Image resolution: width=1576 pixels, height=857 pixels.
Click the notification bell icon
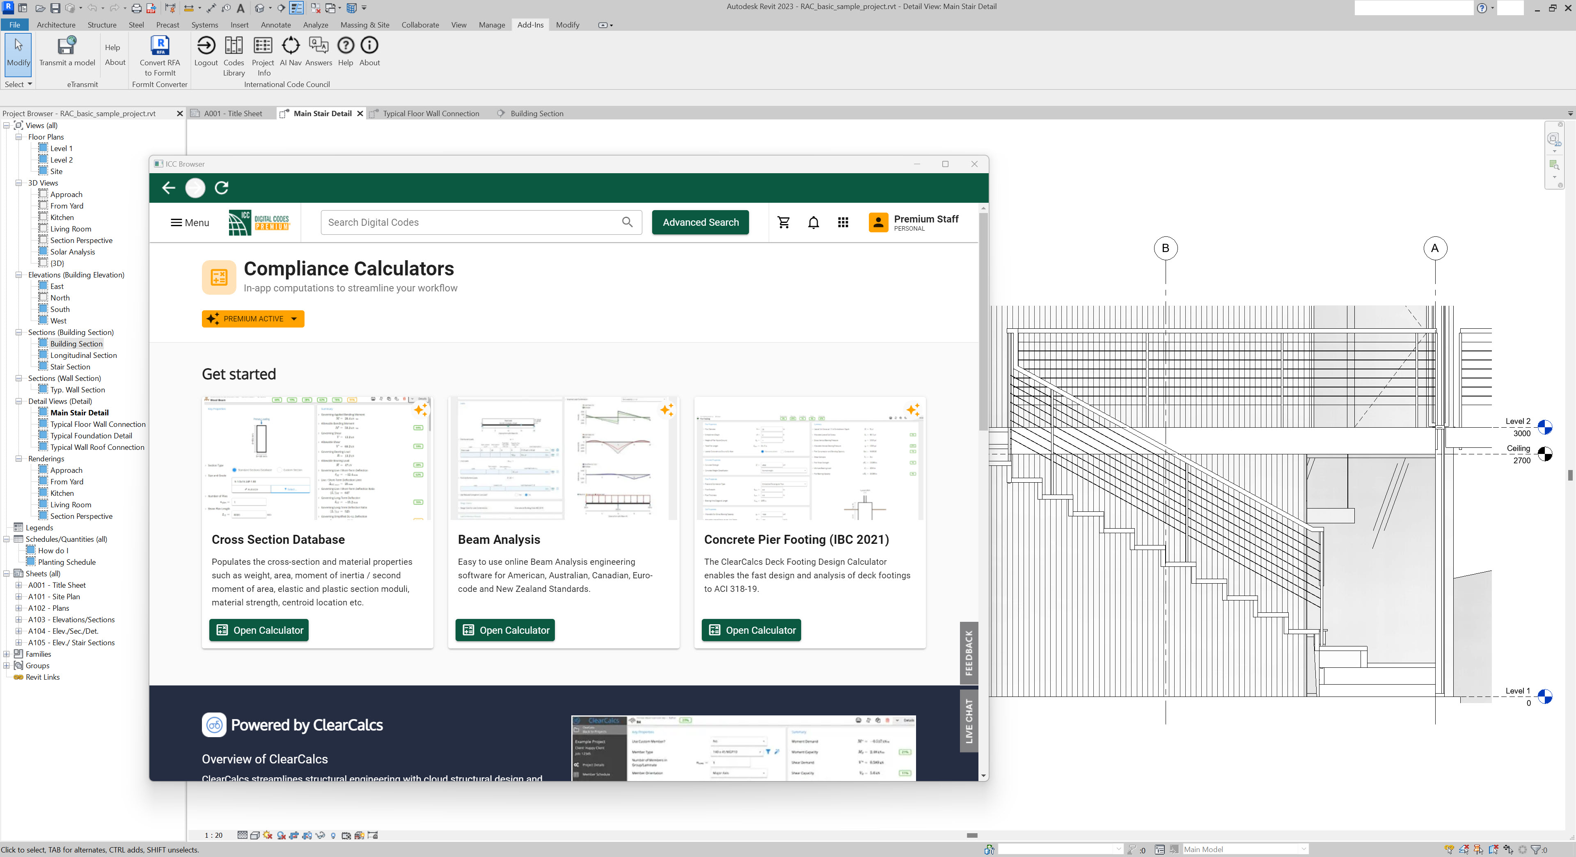coord(813,222)
